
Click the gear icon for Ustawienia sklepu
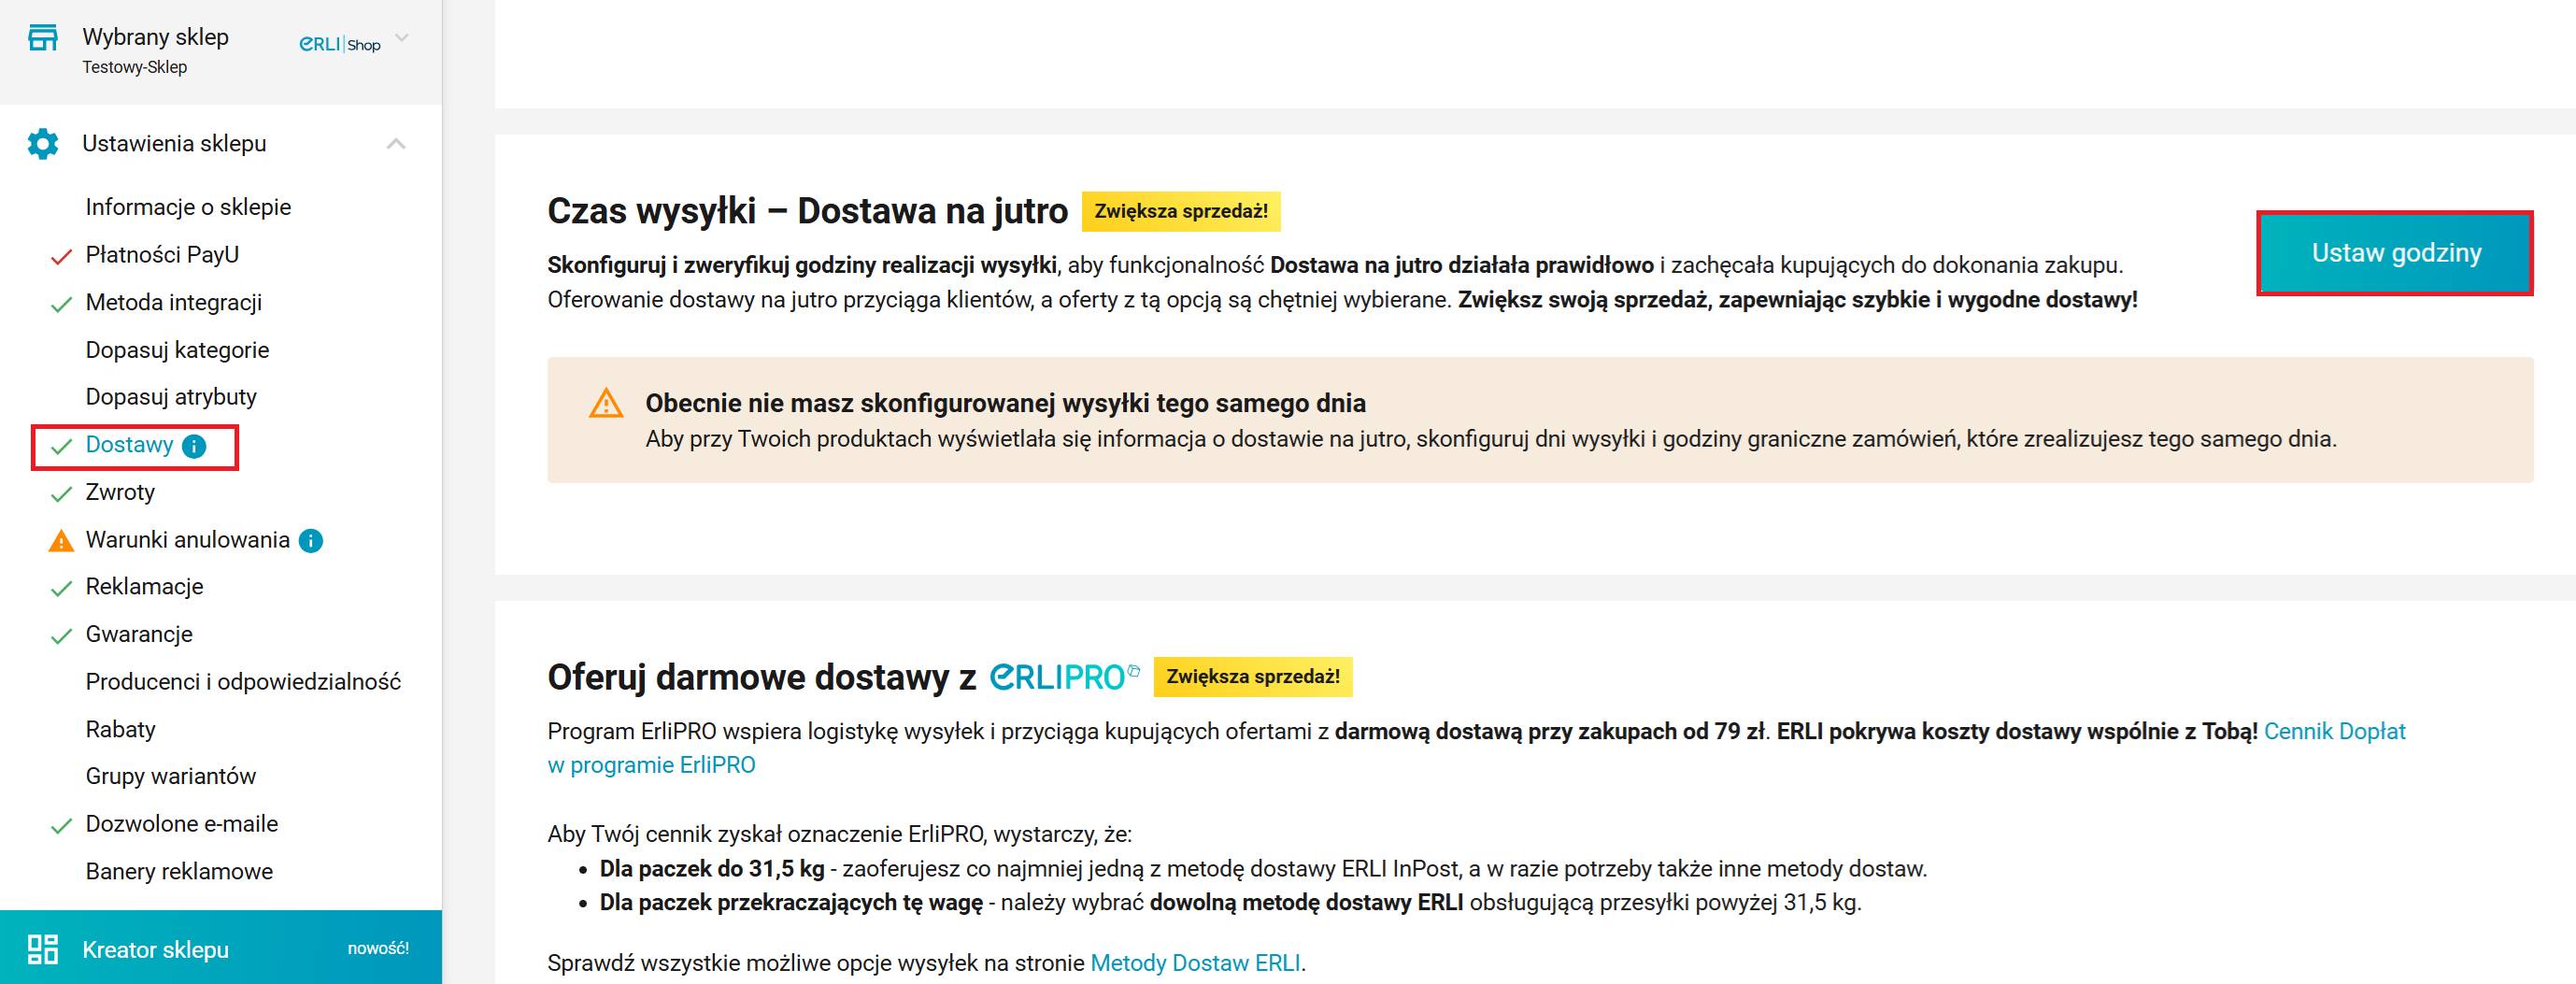tap(43, 144)
